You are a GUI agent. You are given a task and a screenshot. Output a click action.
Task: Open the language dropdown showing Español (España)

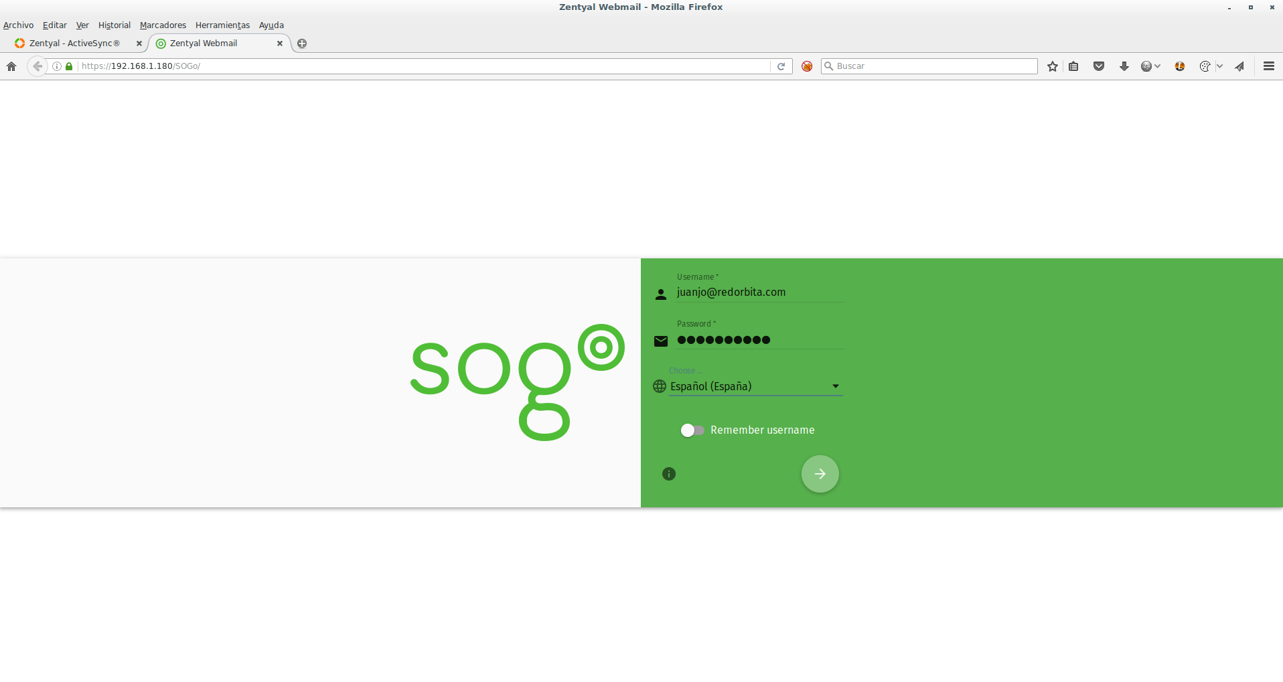coord(755,386)
